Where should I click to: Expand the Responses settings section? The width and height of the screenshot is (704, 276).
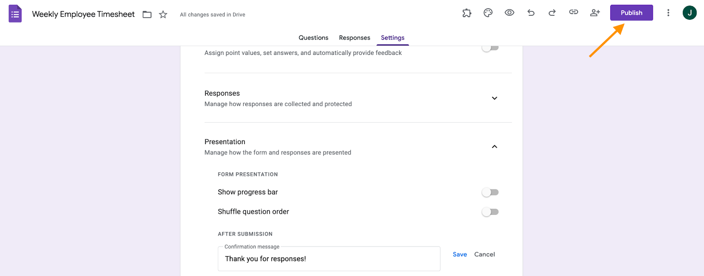(x=495, y=98)
